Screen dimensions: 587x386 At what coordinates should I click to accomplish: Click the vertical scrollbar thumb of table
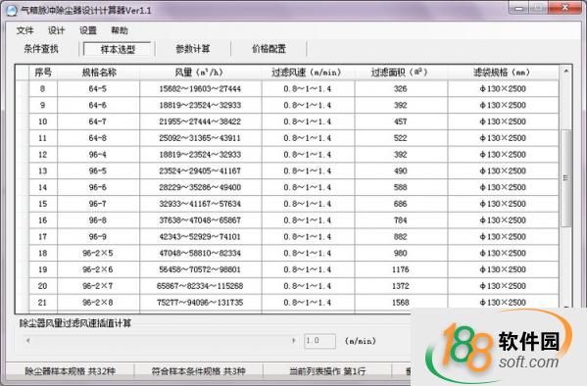coord(566,178)
